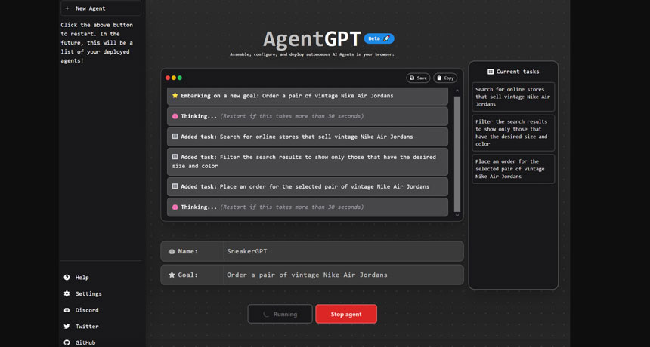
Task: Select 'Search for online stores' task card
Action: 513,97
